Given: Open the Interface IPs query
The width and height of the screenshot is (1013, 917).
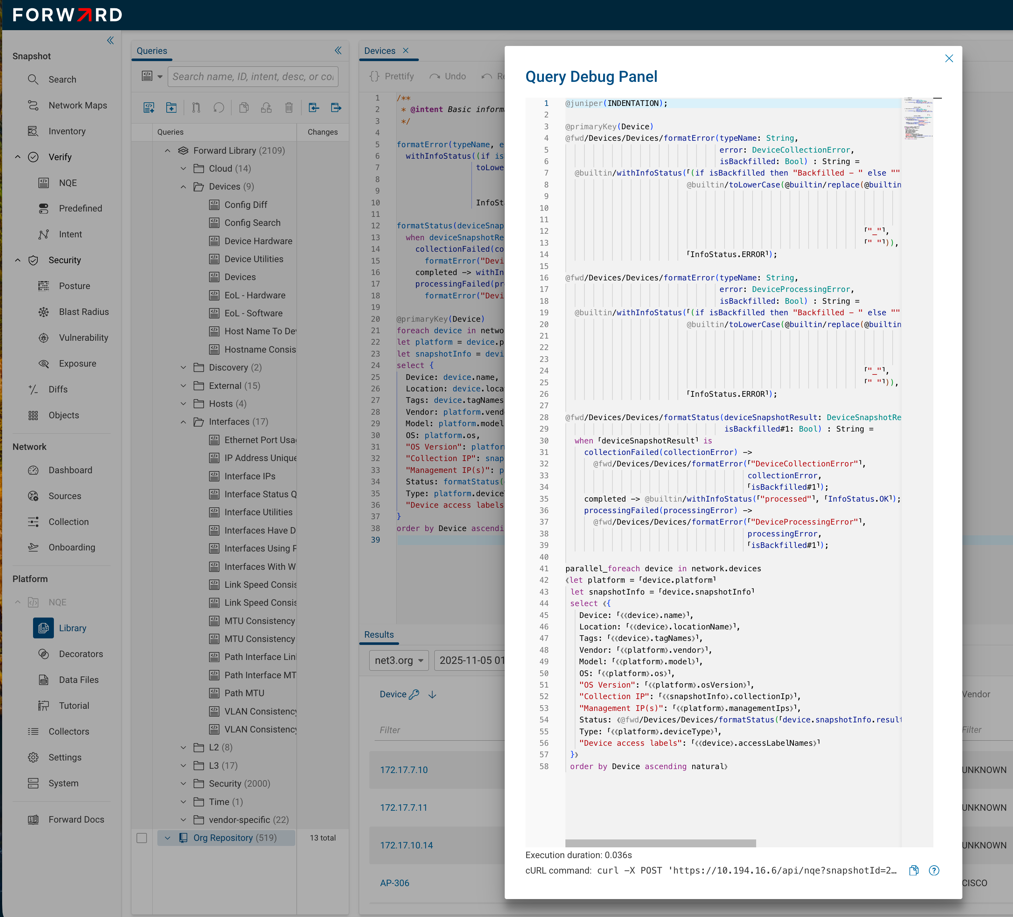Looking at the screenshot, I should pyautogui.click(x=250, y=476).
